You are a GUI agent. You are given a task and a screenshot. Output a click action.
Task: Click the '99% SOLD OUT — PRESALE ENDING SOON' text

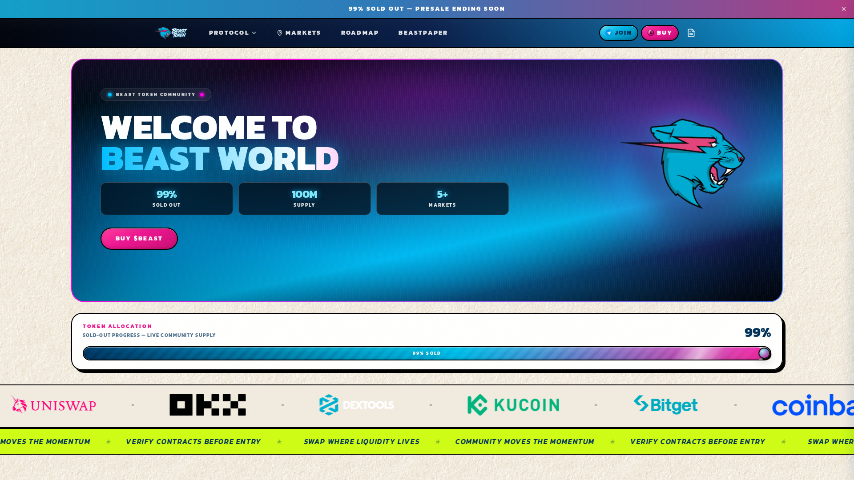pos(427,9)
